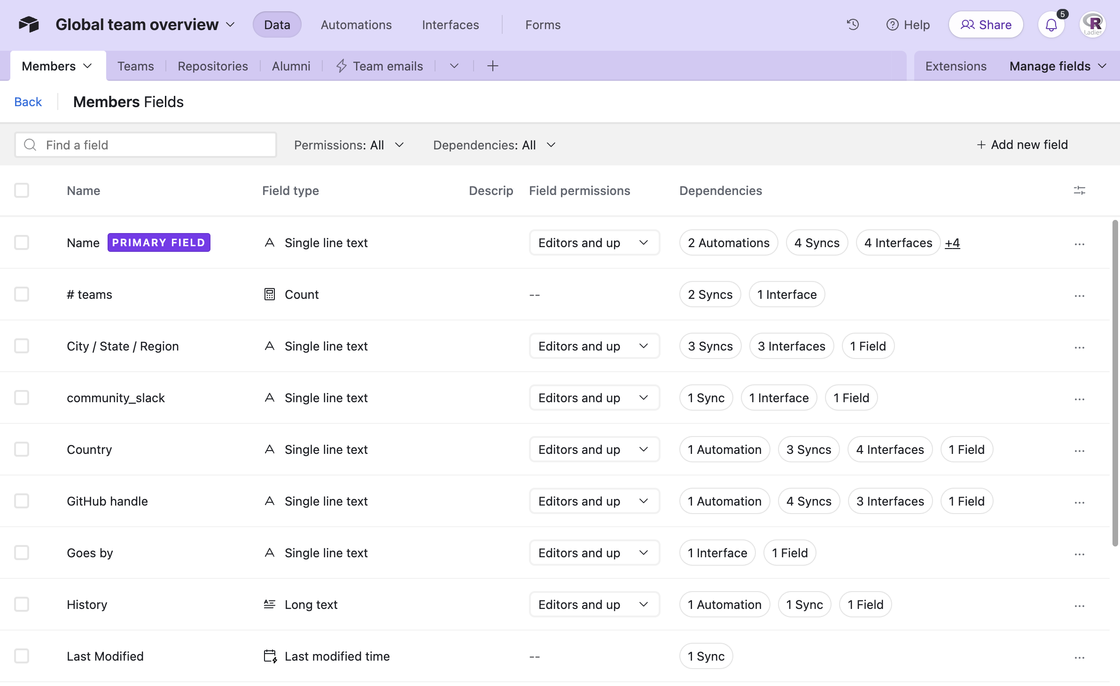Toggle the select-all fields checkbox

coord(22,190)
